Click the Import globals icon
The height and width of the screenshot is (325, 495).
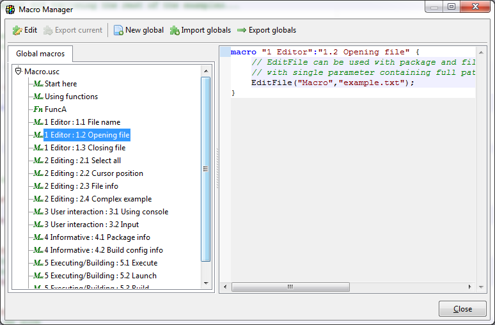click(175, 30)
